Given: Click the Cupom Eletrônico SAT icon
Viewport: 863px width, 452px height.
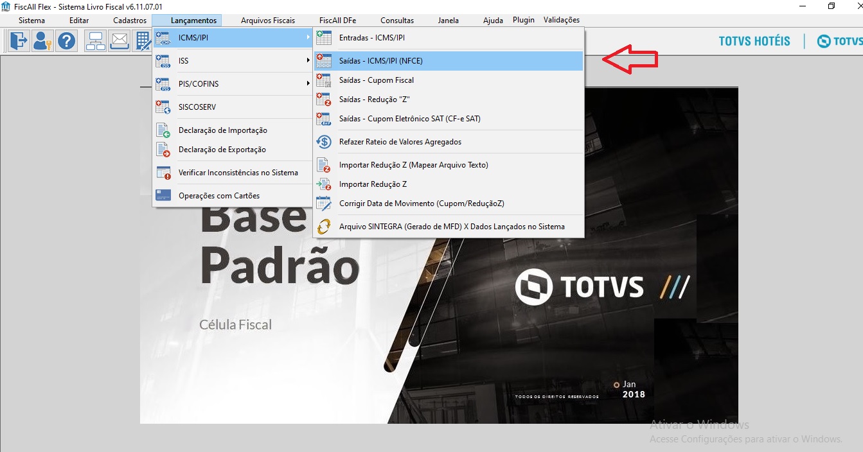Looking at the screenshot, I should pyautogui.click(x=324, y=119).
